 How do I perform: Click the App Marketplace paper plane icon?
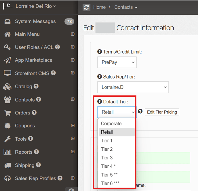[x=7, y=60]
